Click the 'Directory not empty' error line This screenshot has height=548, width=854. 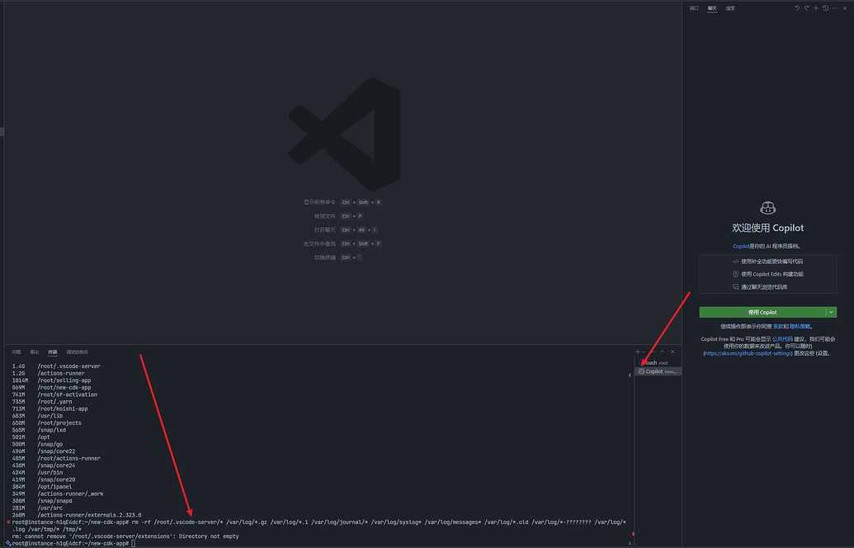[125, 536]
